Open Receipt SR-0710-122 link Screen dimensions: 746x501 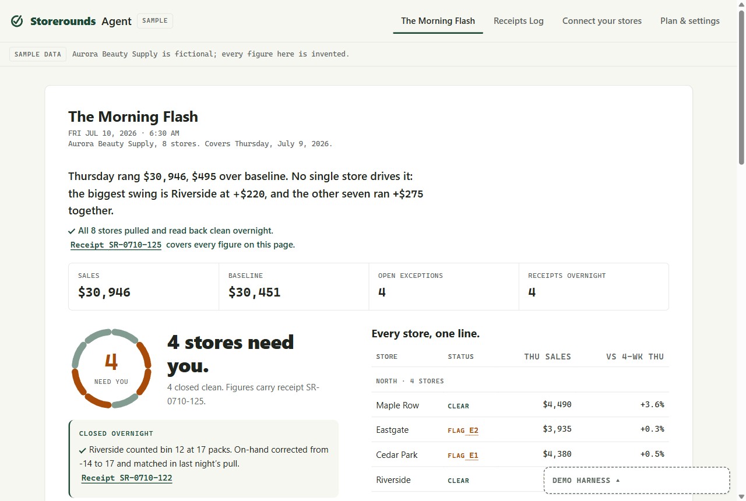coord(127,478)
